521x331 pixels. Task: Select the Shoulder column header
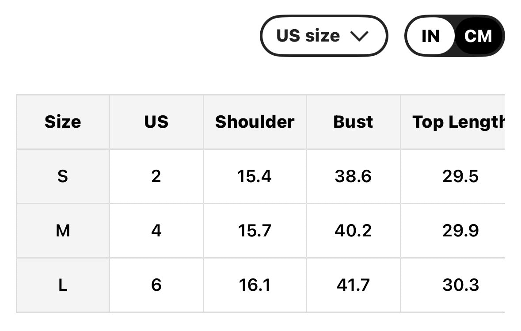[x=255, y=122]
